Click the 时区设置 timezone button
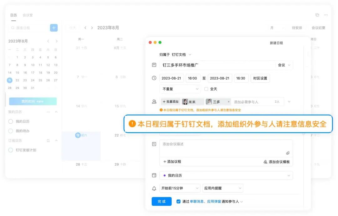The height and width of the screenshot is (216, 338). 260,78
